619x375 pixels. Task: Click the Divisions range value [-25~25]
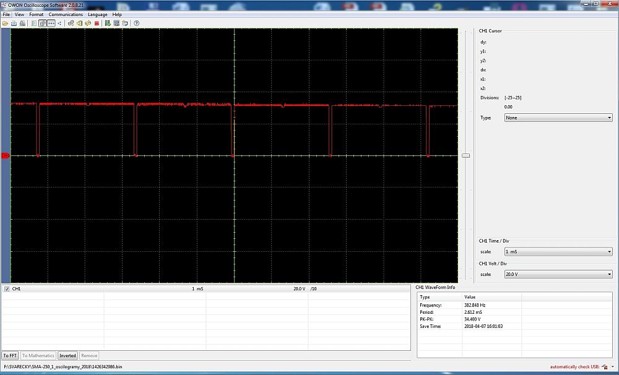point(513,98)
